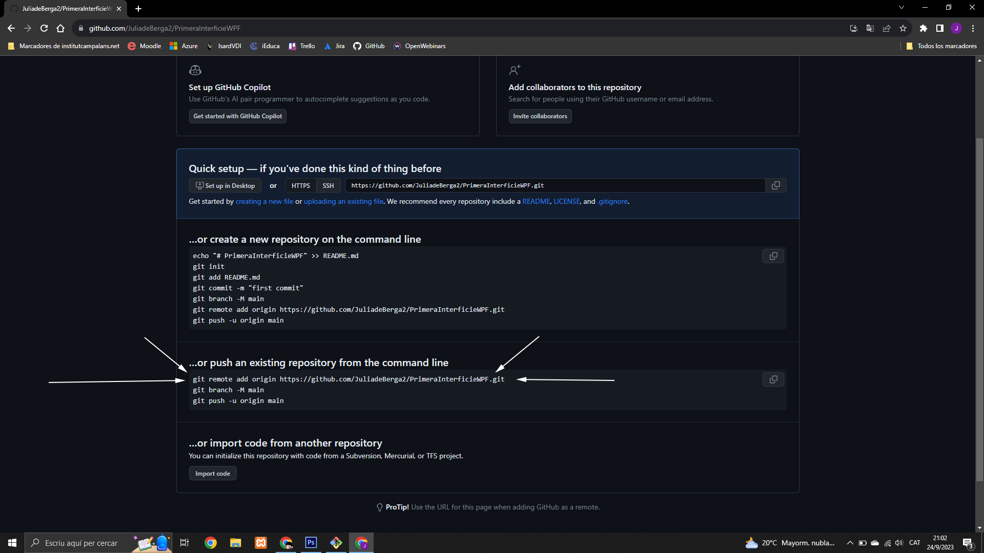Bookmark this page with the star icon

point(903,28)
